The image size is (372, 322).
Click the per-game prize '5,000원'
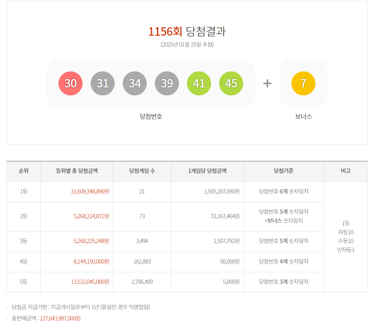231,282
